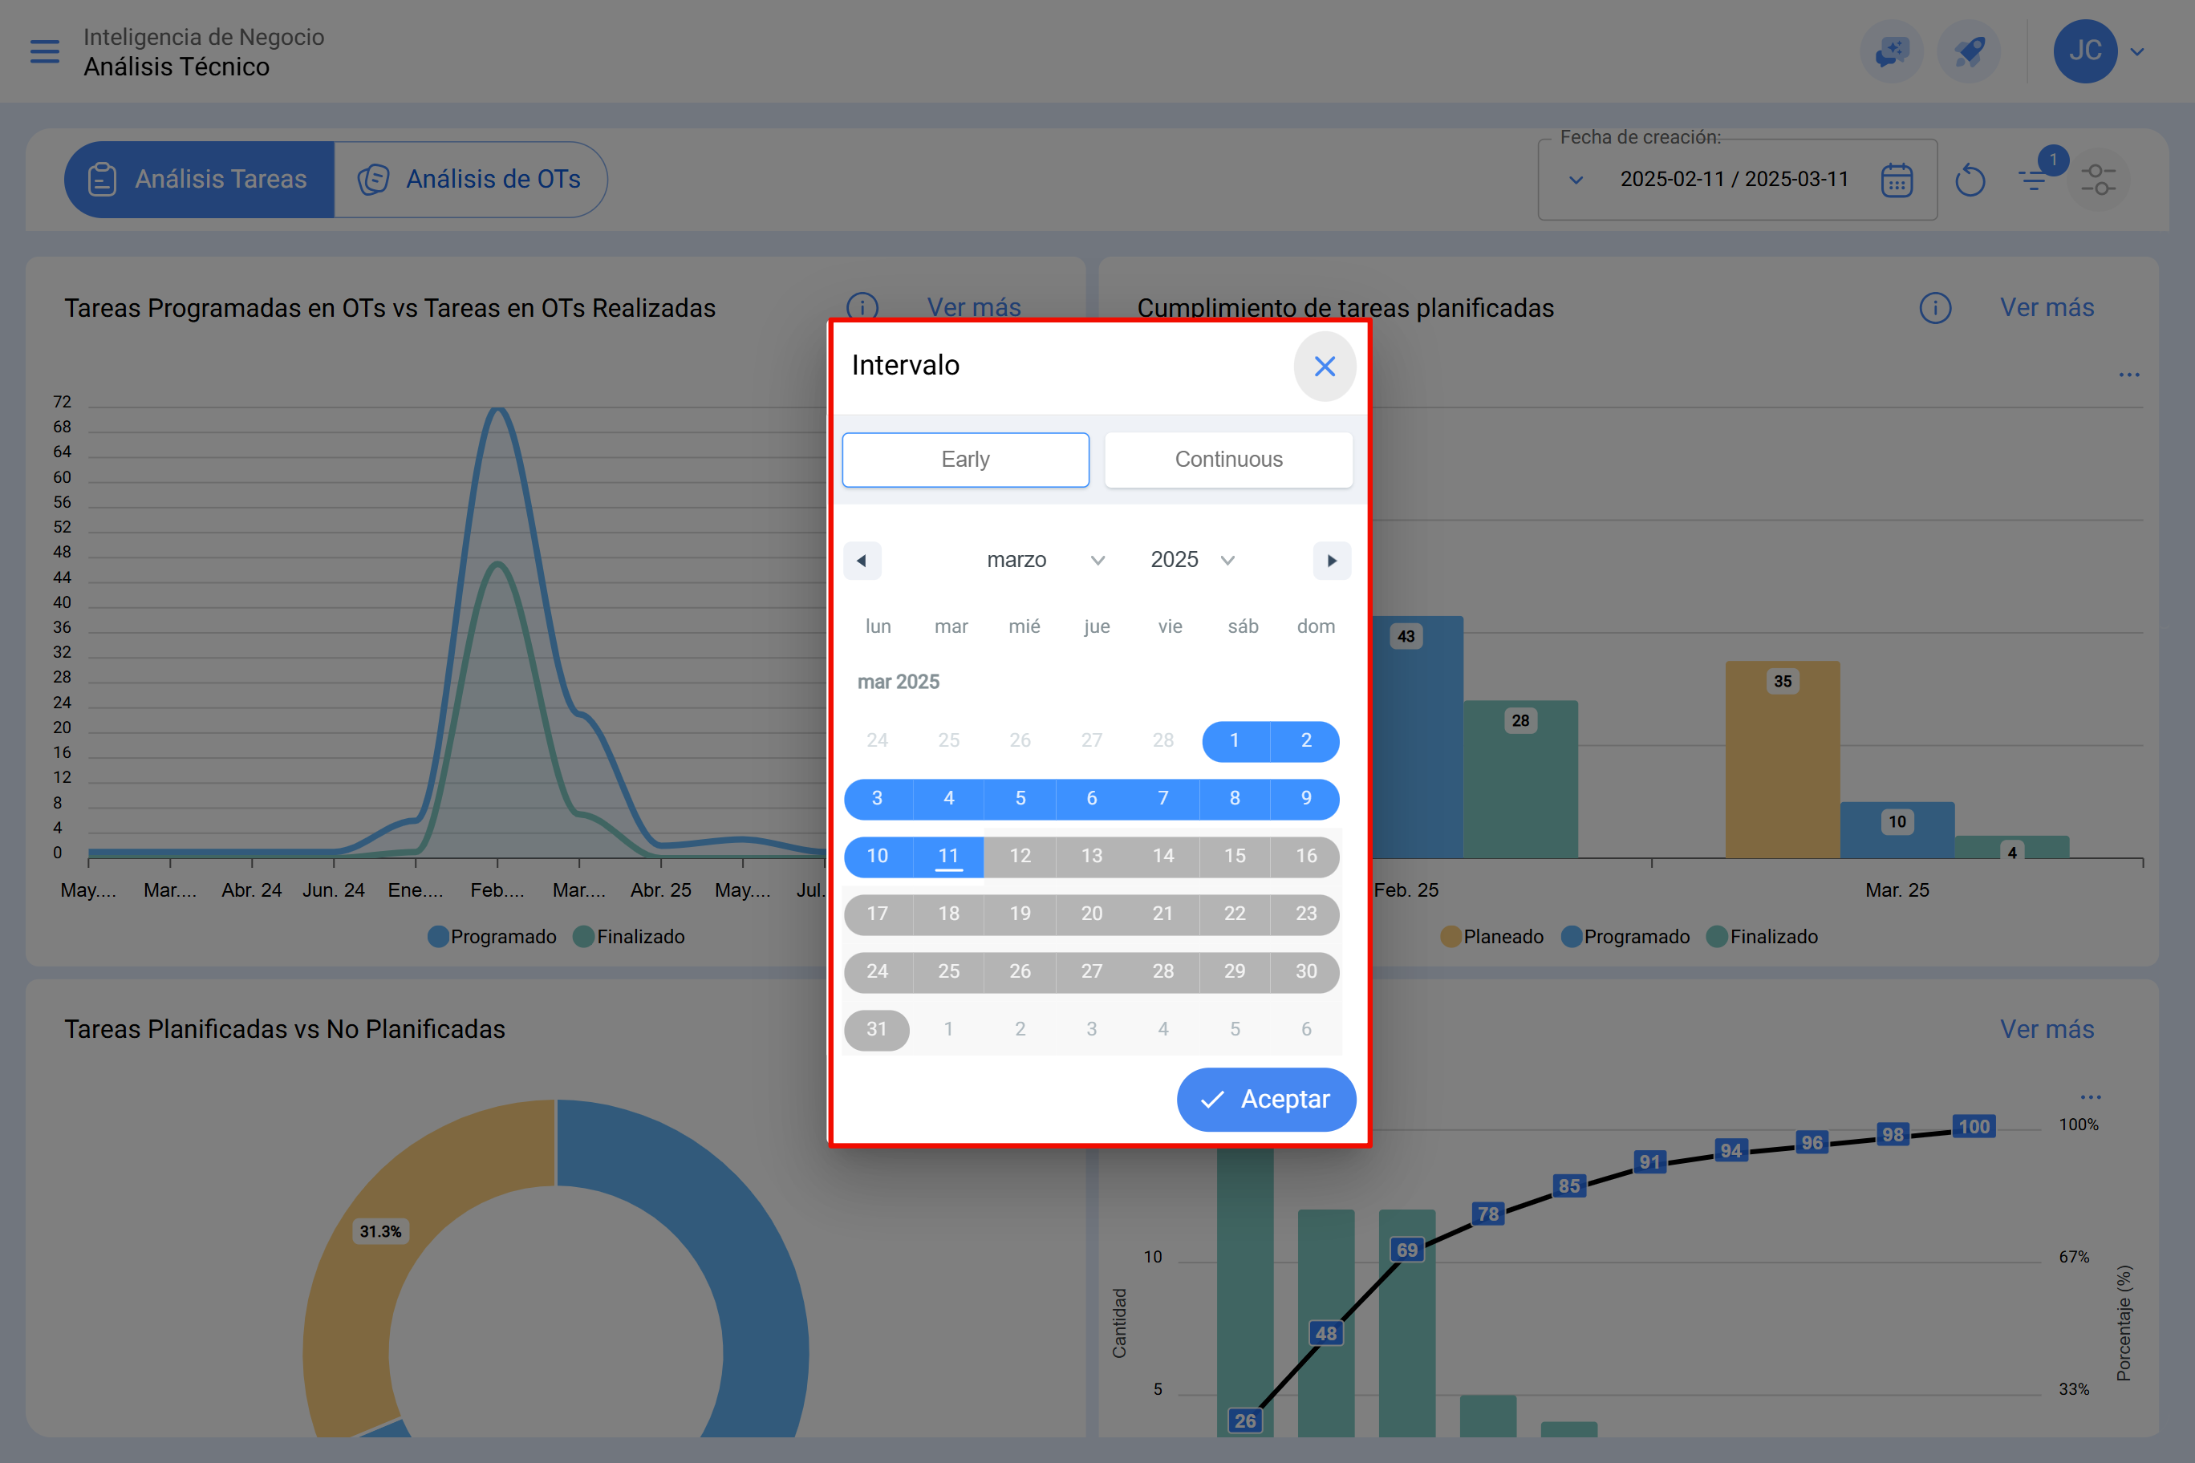Open Ver más on Cumplimiento de tareas chart

2047,307
